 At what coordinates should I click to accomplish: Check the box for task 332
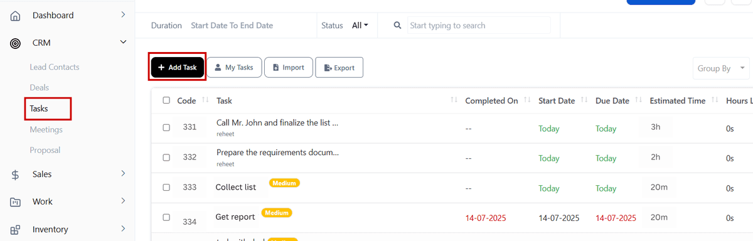click(x=166, y=158)
